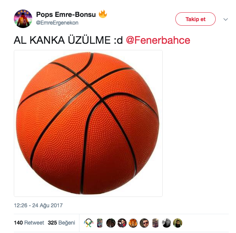Click the third liker avatar, dark circle
The width and height of the screenshot is (236, 233).
tap(111, 223)
